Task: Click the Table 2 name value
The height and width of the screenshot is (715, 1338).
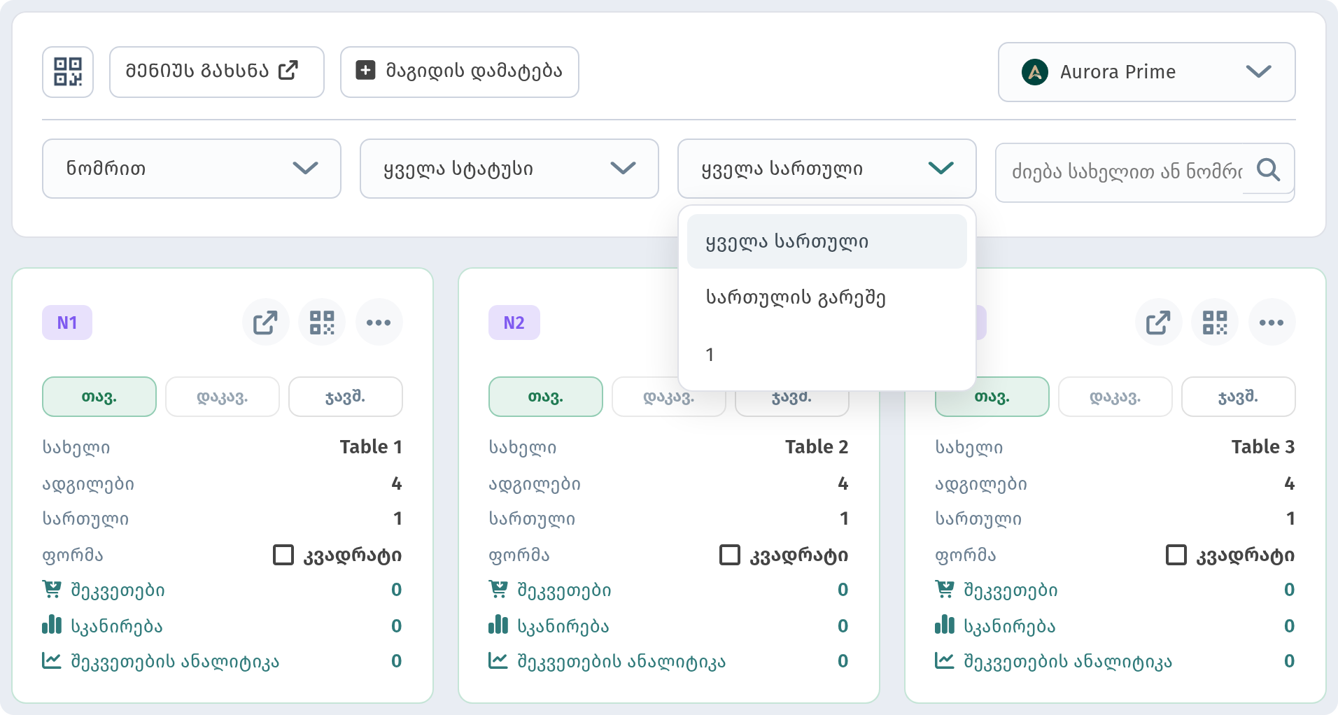Action: coord(817,447)
